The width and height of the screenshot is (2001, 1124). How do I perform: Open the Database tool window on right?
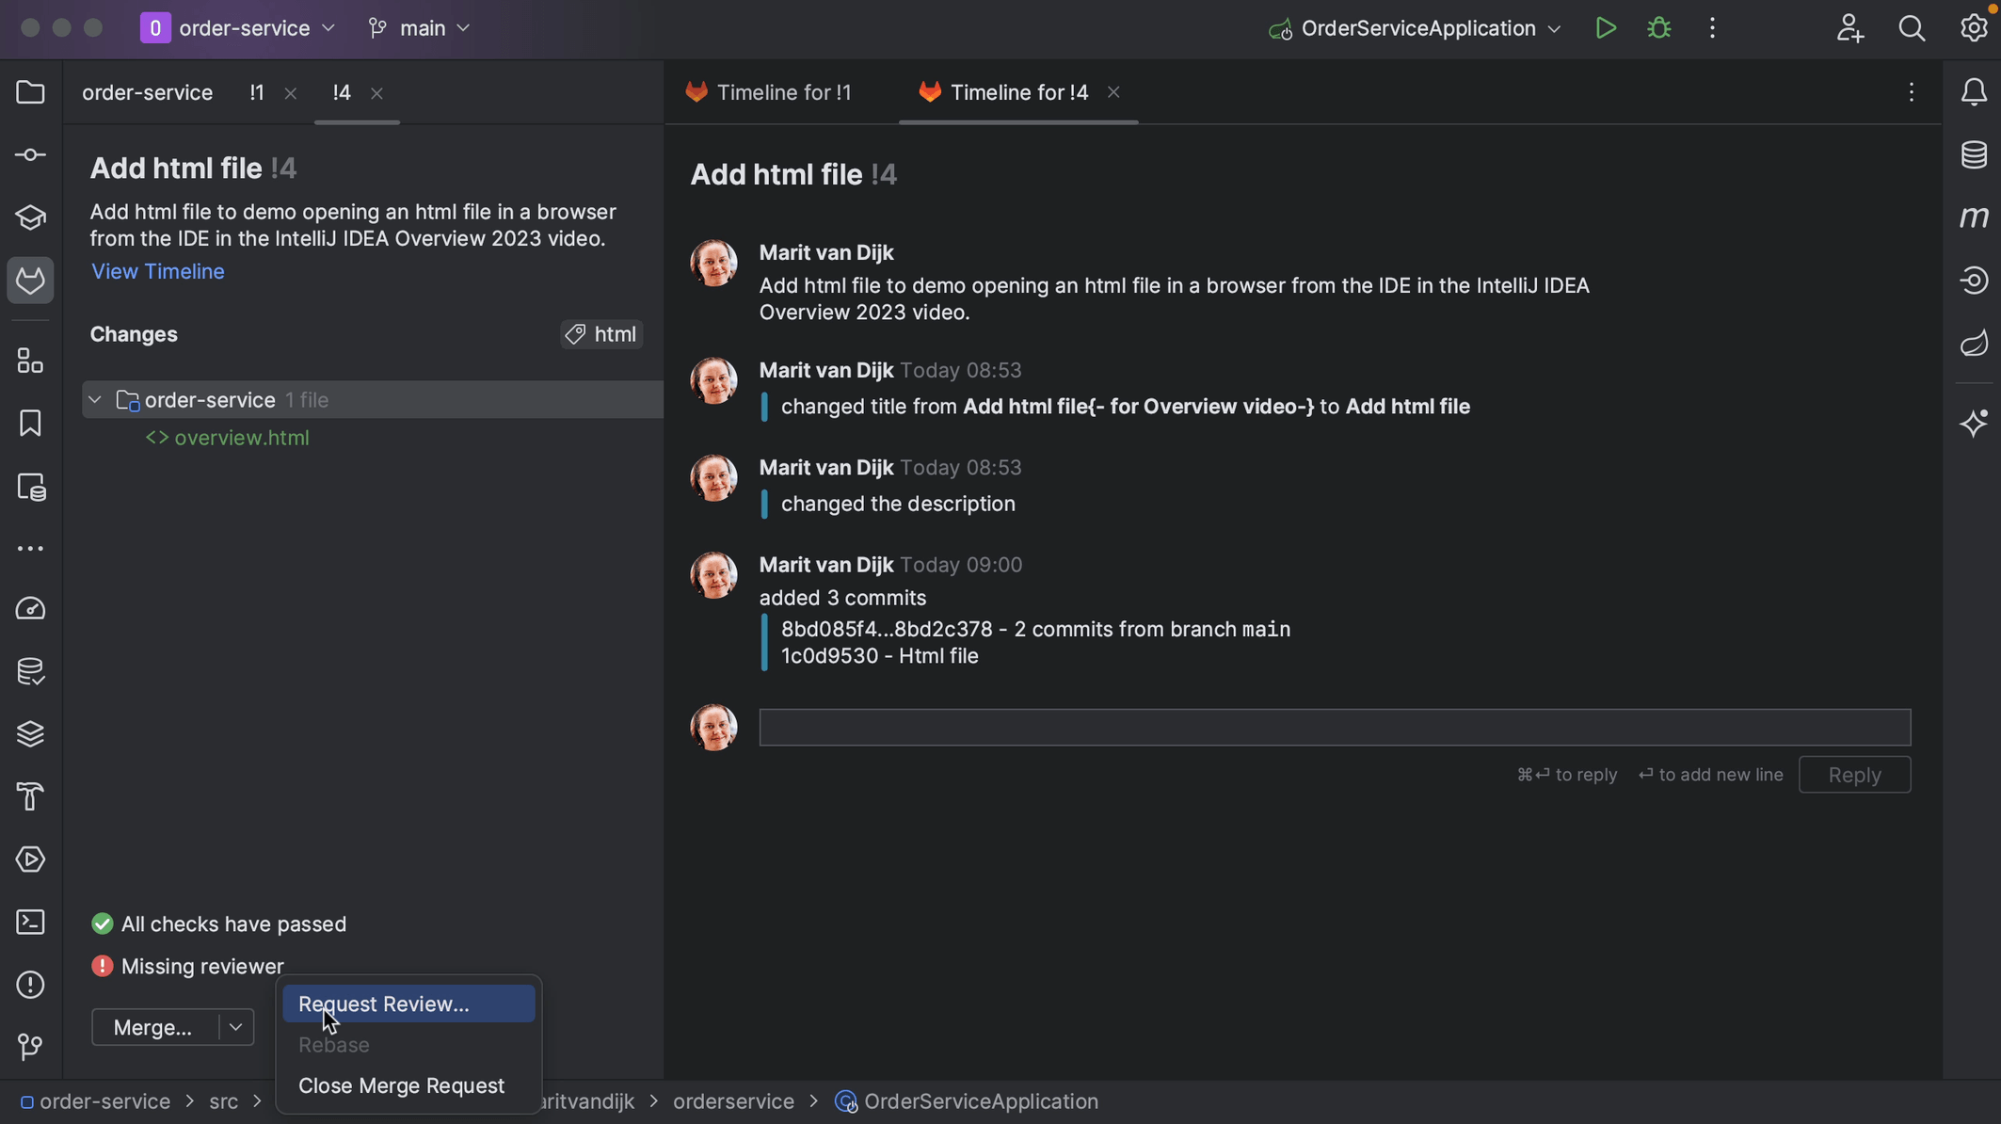(1974, 155)
